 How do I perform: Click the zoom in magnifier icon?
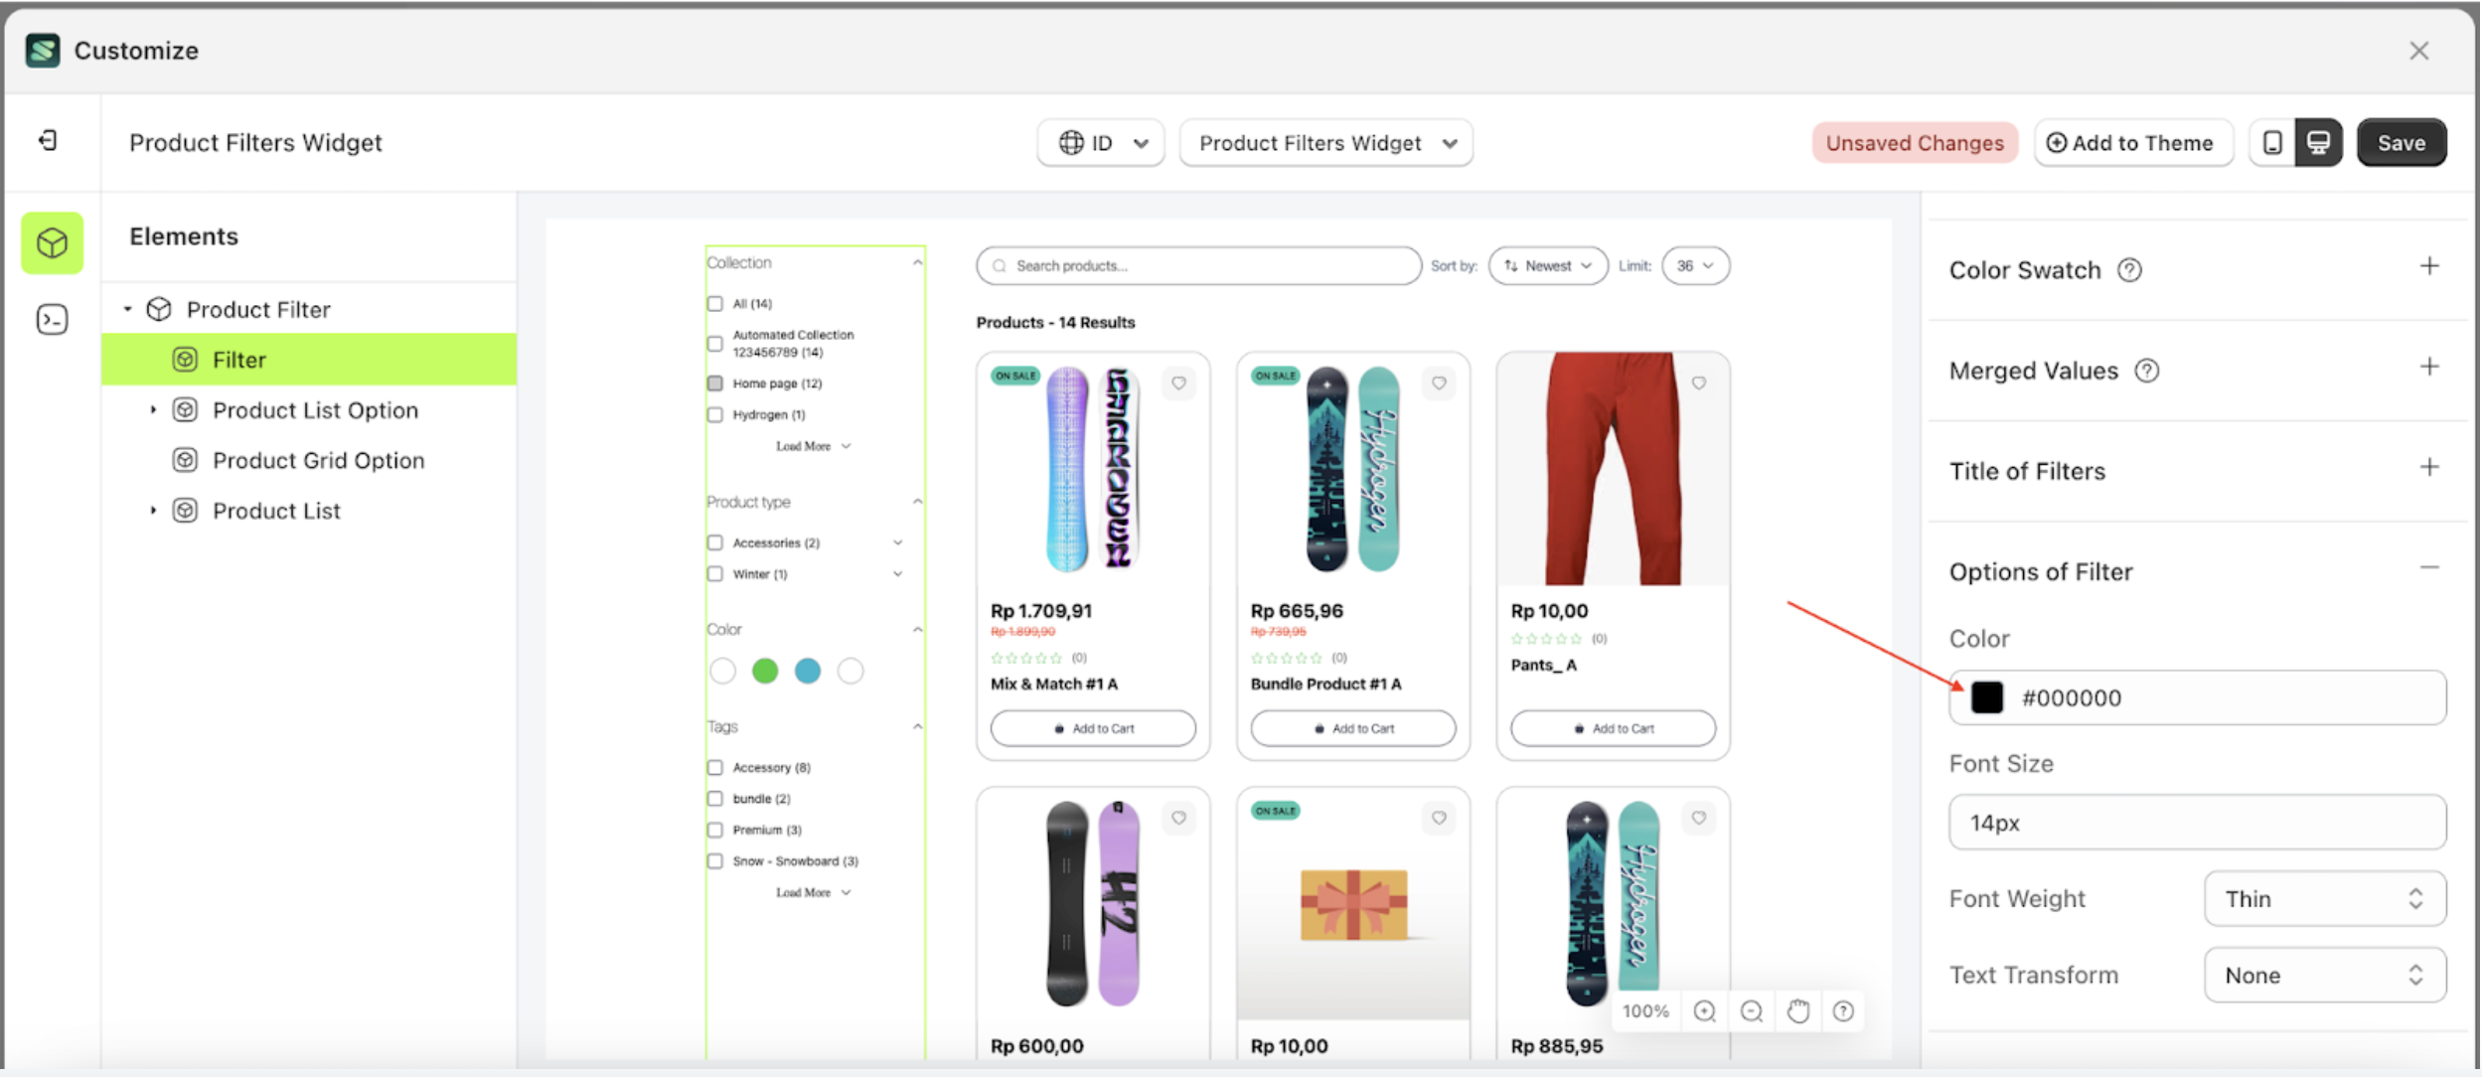(1705, 1010)
